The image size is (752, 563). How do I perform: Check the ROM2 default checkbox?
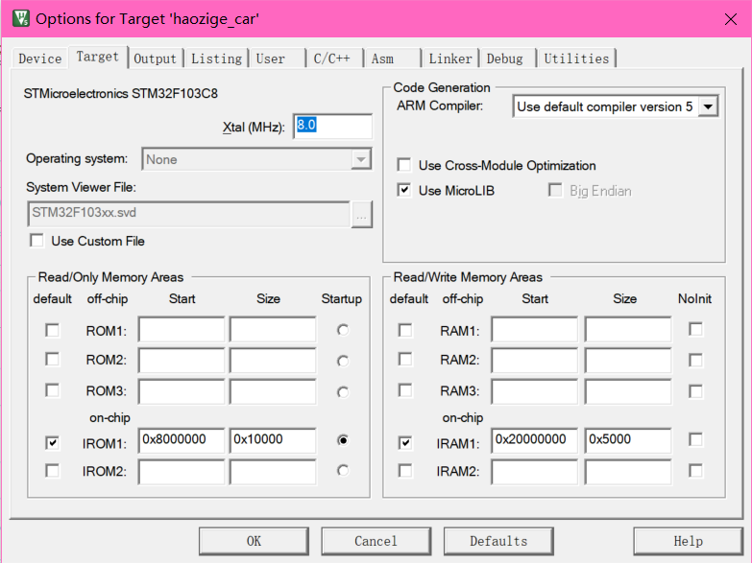pos(52,360)
